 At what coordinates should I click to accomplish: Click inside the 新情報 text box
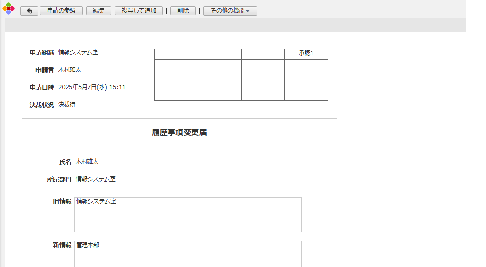coord(188,254)
